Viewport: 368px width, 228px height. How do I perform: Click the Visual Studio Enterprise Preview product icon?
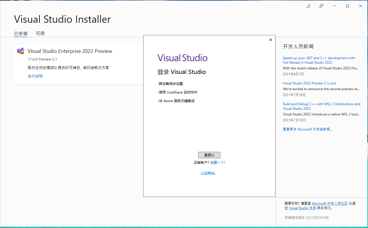click(x=21, y=51)
